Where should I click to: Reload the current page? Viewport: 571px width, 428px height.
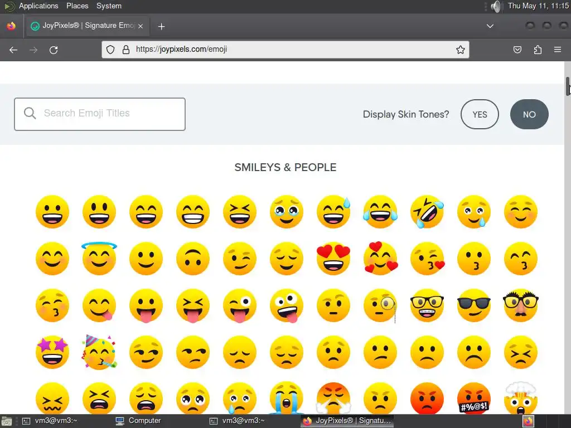pyautogui.click(x=54, y=50)
